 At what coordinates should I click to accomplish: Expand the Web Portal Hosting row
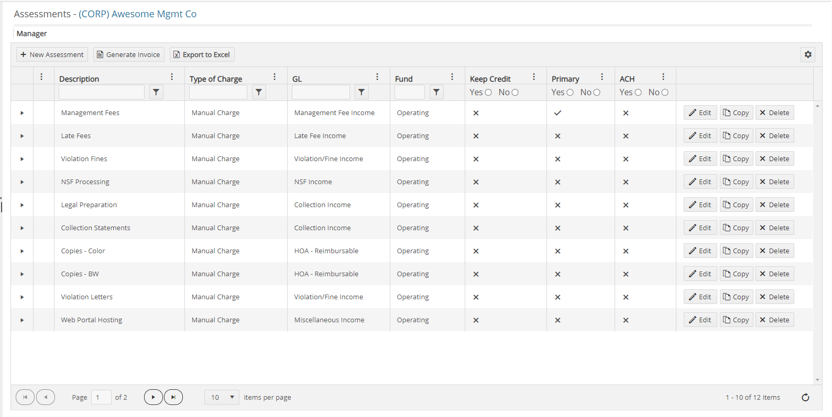pyautogui.click(x=22, y=320)
